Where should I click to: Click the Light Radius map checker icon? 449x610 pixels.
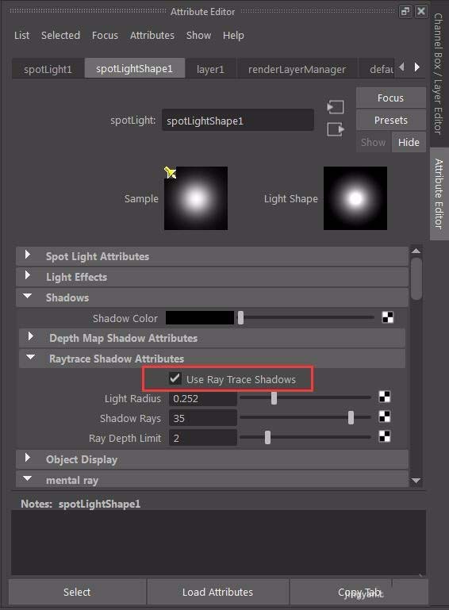pos(385,397)
